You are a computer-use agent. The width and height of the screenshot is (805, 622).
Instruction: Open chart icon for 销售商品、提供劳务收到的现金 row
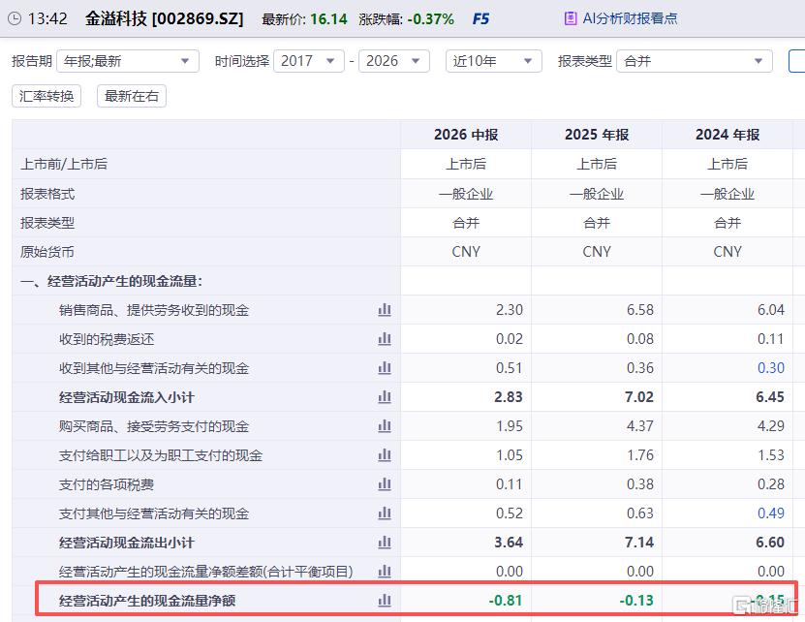click(x=385, y=310)
